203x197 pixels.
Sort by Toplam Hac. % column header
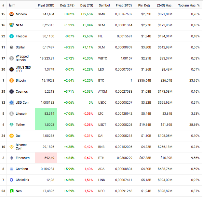click(189, 5)
